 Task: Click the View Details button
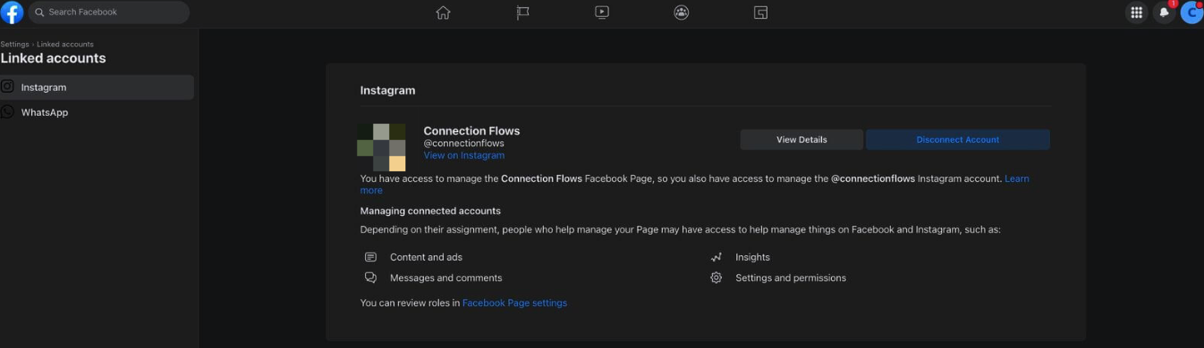801,139
